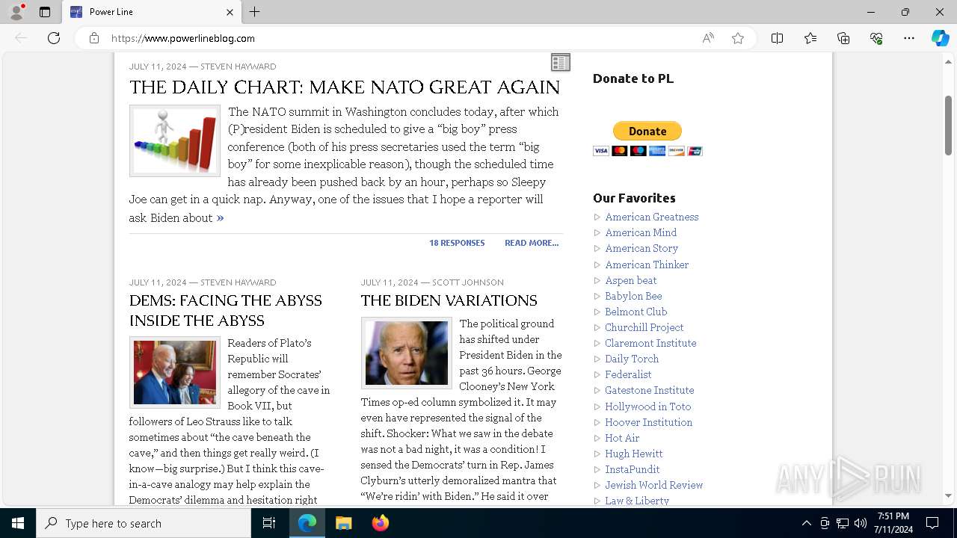
Task: Open American Greatness link
Action: [652, 217]
